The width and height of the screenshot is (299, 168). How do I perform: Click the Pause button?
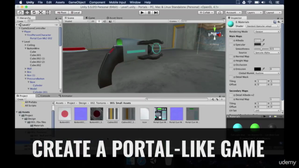[149, 13]
